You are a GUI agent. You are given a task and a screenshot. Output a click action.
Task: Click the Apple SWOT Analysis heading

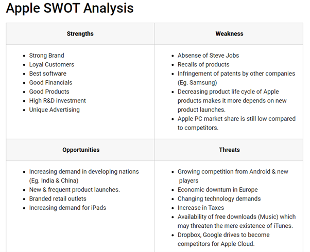click(70, 8)
